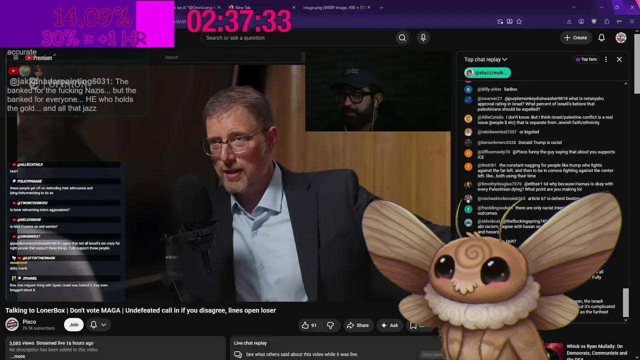Share this video

click(x=357, y=325)
